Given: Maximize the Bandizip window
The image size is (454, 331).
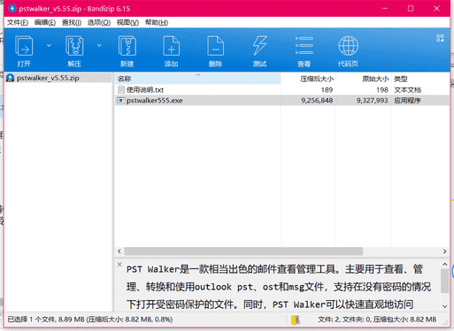Looking at the screenshot, I should tap(411, 9).
